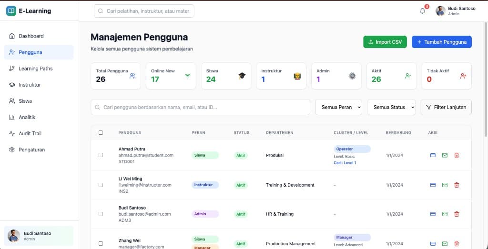488x249 pixels.
Task: Go to Learning Paths in the sidebar
Action: 35,69
